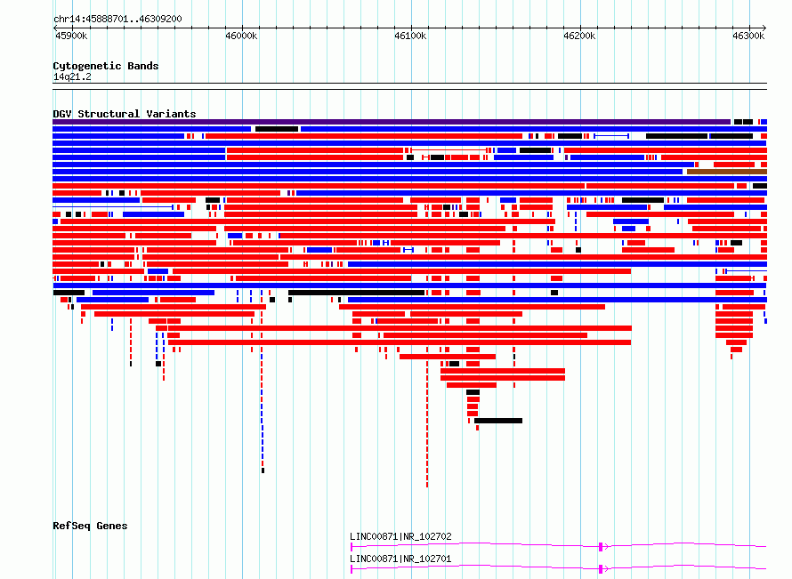Open the RefSeq Genes track title
The image size is (792, 579).
90,526
